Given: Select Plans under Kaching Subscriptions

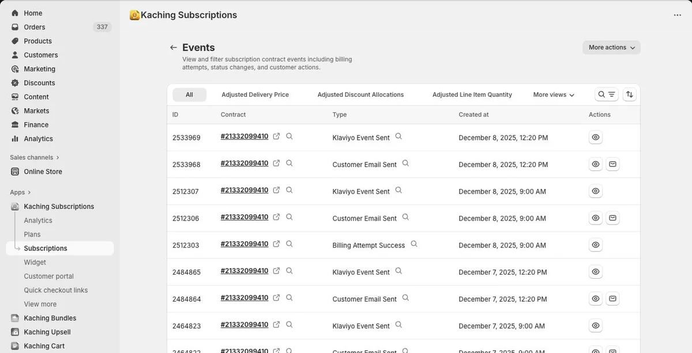Looking at the screenshot, I should tap(32, 234).
